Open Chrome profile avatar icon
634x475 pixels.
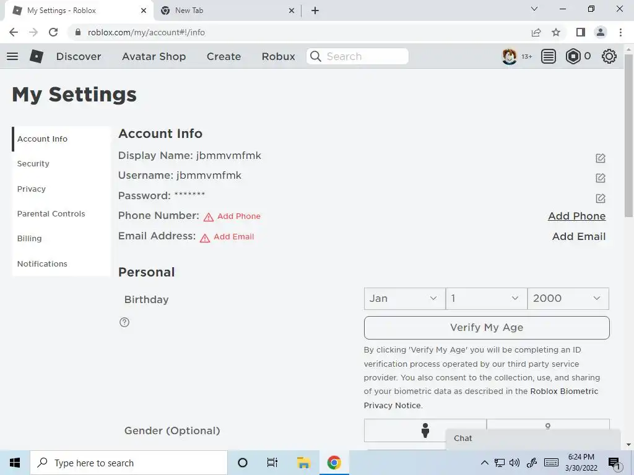(x=601, y=32)
